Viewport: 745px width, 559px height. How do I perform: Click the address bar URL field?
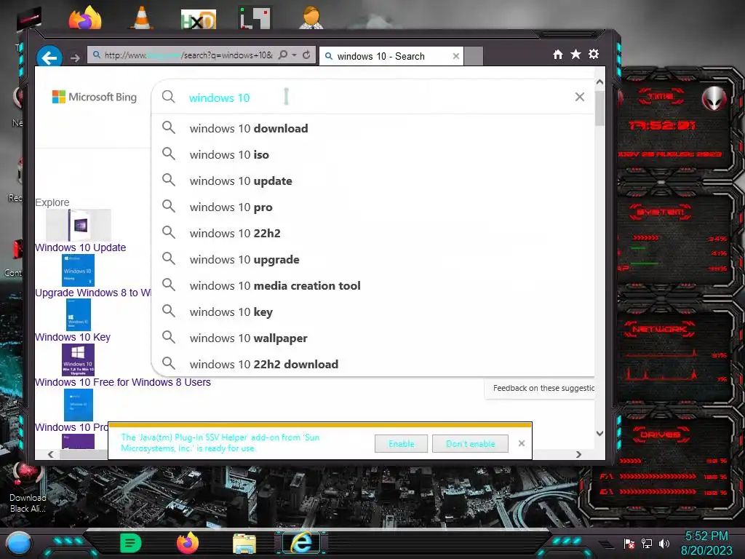188,55
